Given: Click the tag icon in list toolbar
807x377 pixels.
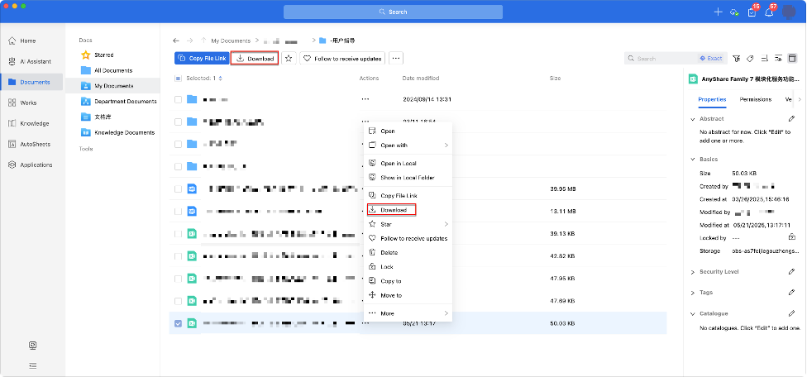Looking at the screenshot, I should point(750,59).
